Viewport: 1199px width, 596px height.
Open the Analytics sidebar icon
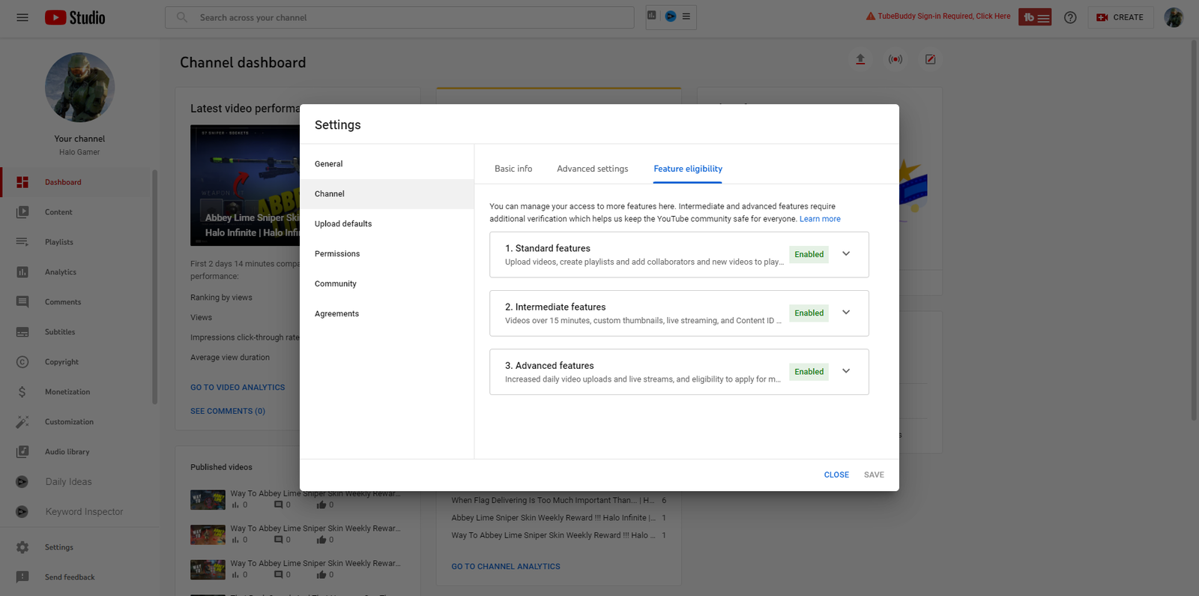(x=22, y=272)
